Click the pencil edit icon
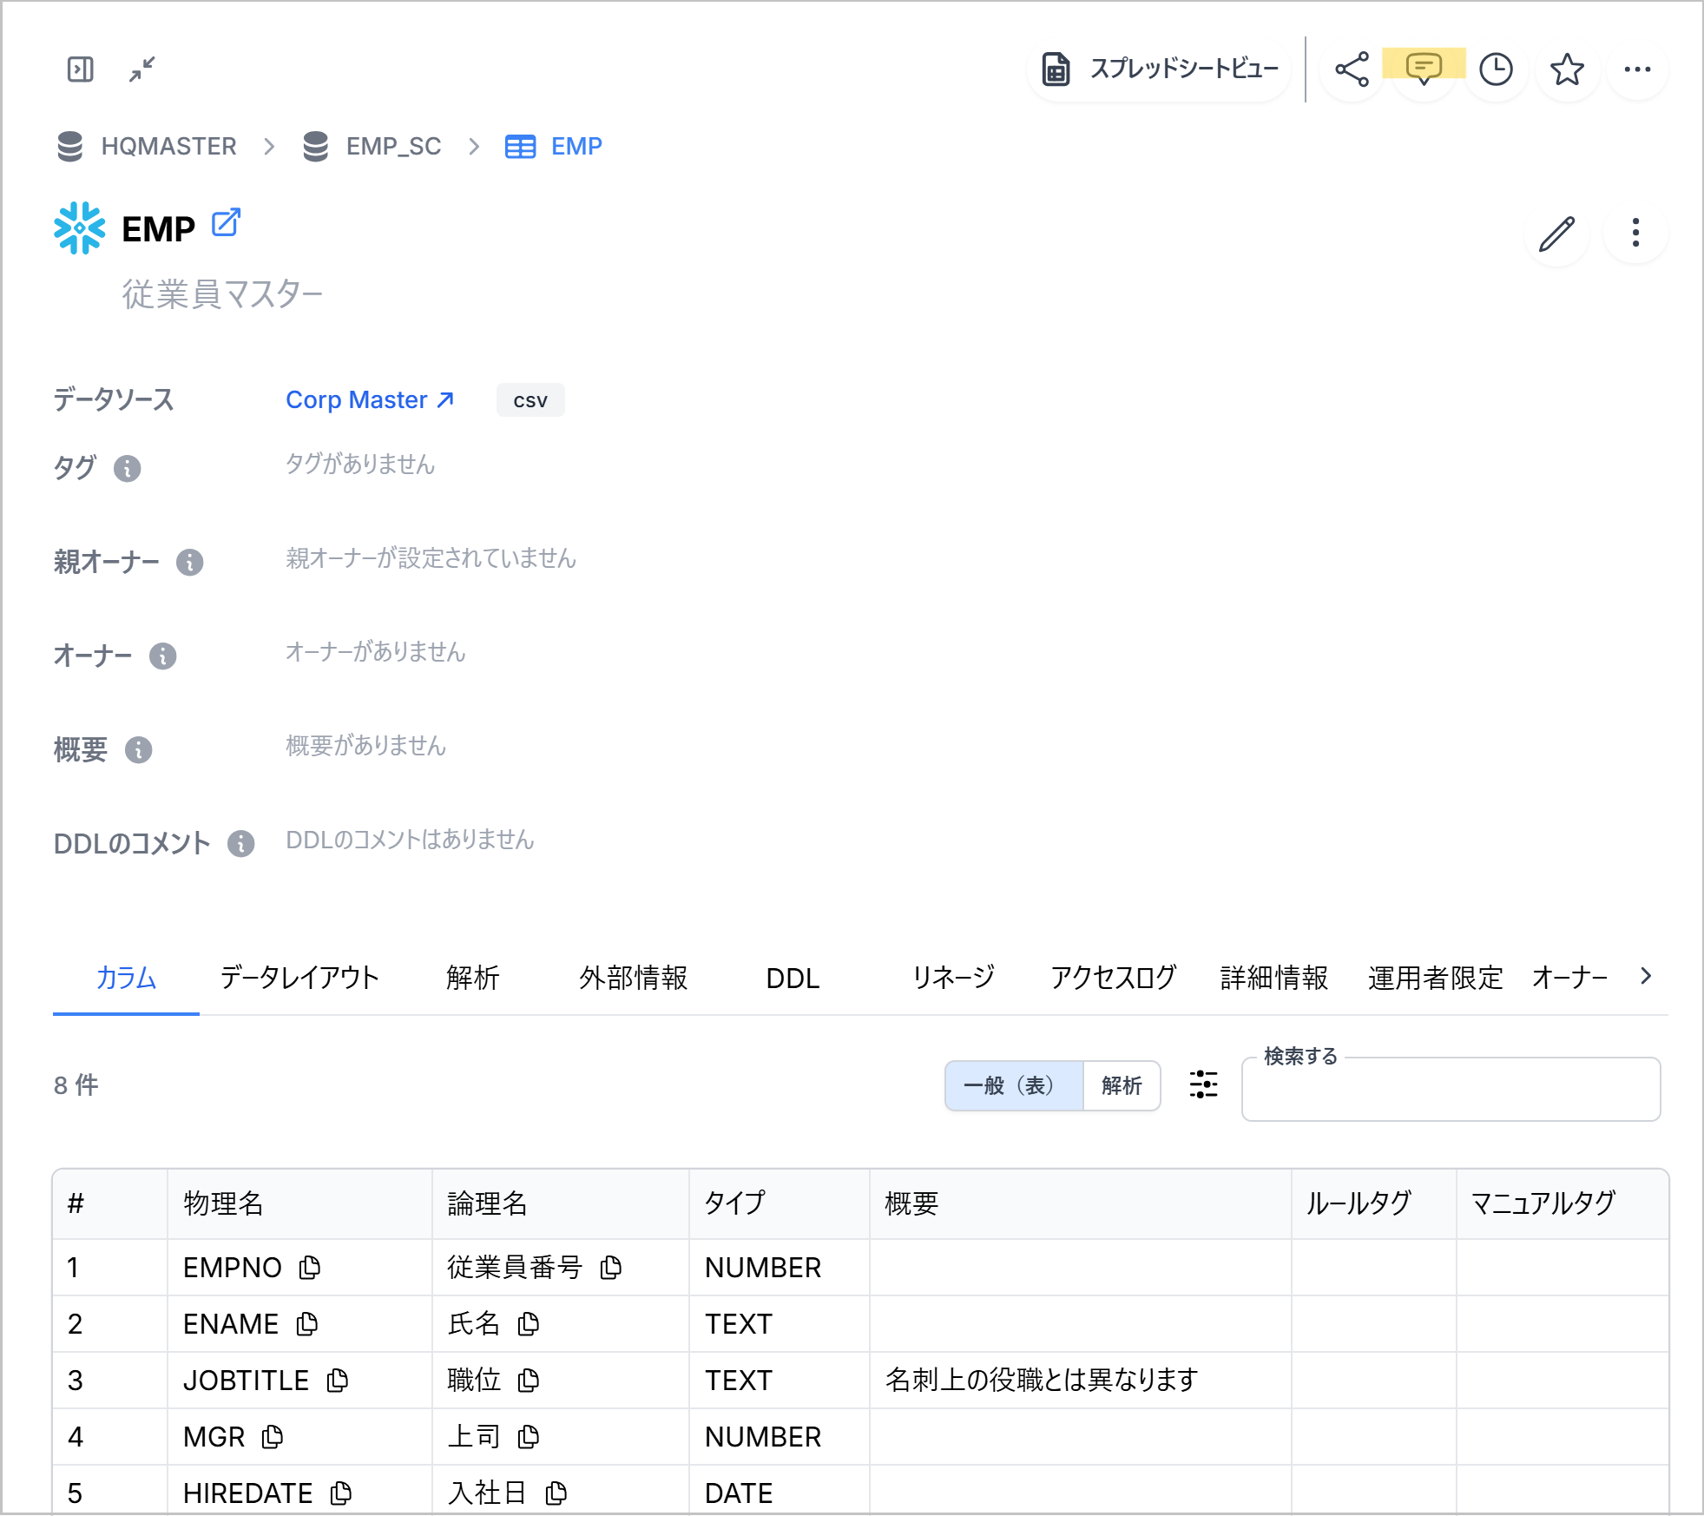 pyautogui.click(x=1556, y=233)
